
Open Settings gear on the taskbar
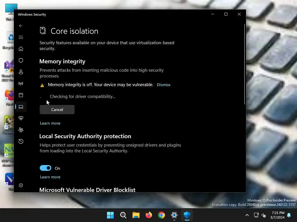pos(174,215)
